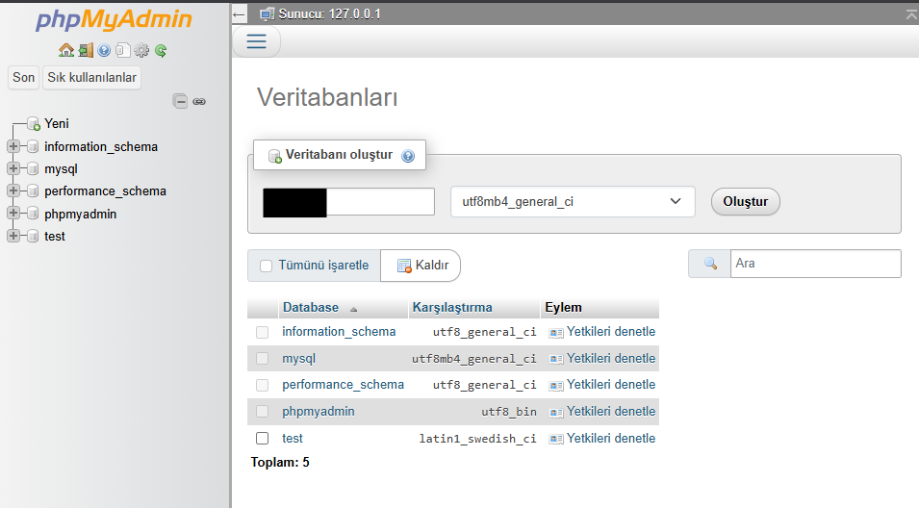Click the mysql database icon in tree

33,168
